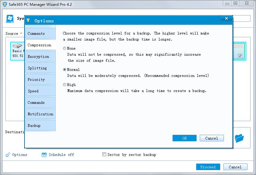The height and width of the screenshot is (175, 256).
Task: Select the None compression radio button
Action: [64, 48]
